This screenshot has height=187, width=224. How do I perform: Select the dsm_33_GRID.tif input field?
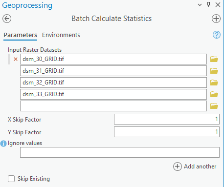[x=113, y=94]
